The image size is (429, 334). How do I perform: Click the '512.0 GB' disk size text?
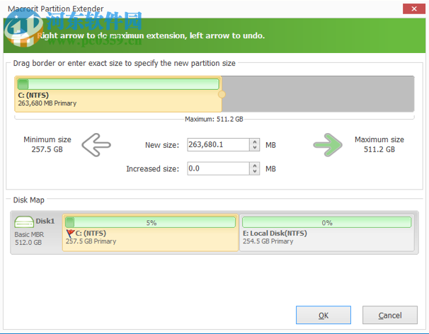point(28,242)
